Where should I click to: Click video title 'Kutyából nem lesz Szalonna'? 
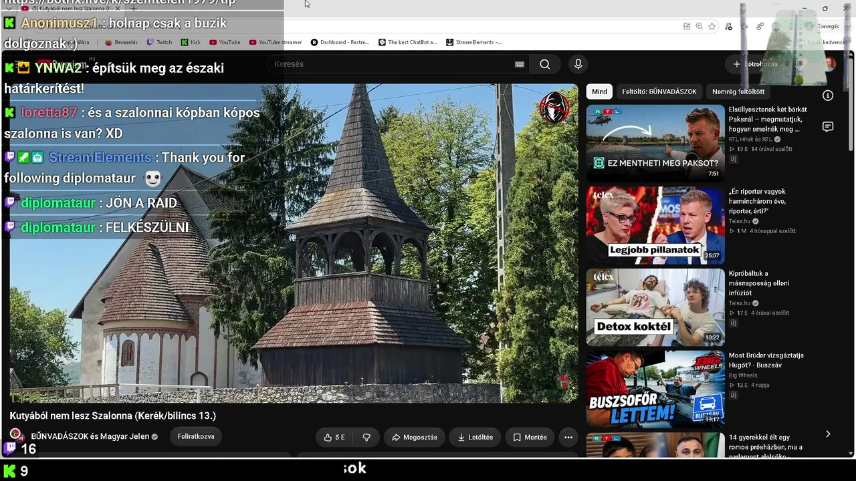[x=112, y=416]
